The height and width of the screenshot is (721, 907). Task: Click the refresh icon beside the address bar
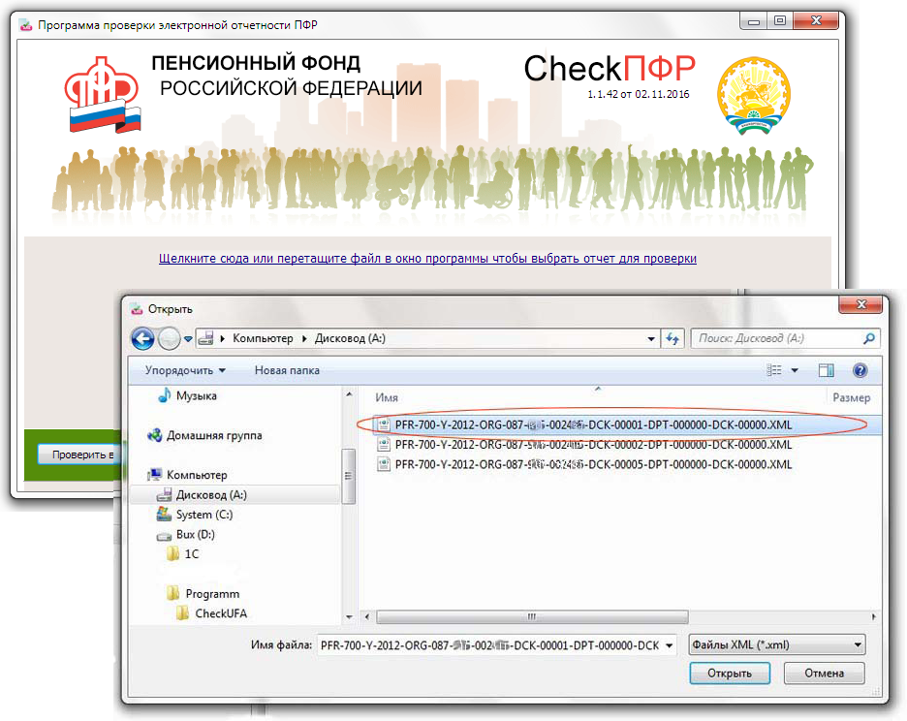pyautogui.click(x=672, y=338)
